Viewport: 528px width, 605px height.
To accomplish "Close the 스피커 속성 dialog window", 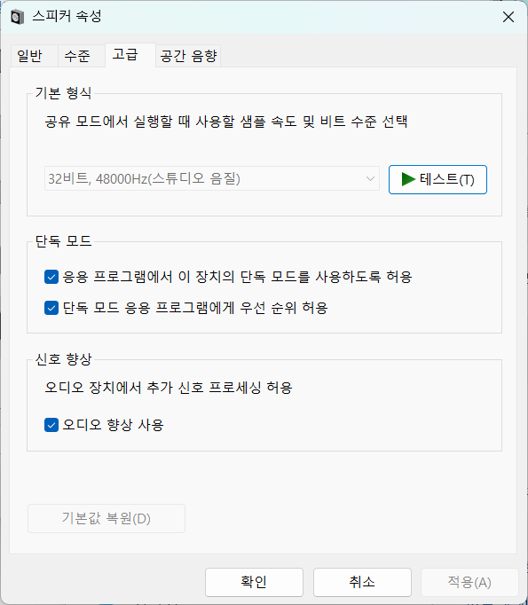I will (x=508, y=17).
